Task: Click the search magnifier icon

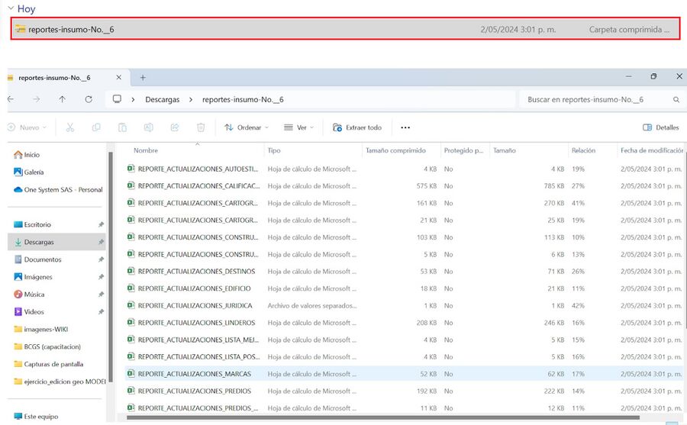Action: pyautogui.click(x=676, y=100)
